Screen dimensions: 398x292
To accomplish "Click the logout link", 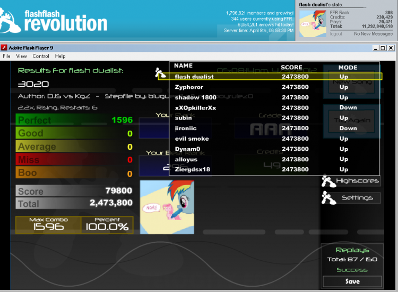I will click(x=336, y=34).
